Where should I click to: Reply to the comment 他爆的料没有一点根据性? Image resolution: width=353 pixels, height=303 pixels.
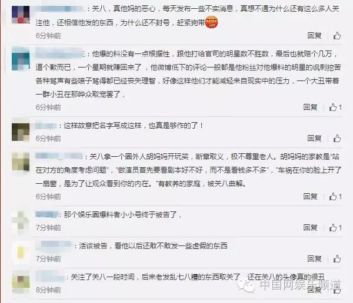coord(310,107)
